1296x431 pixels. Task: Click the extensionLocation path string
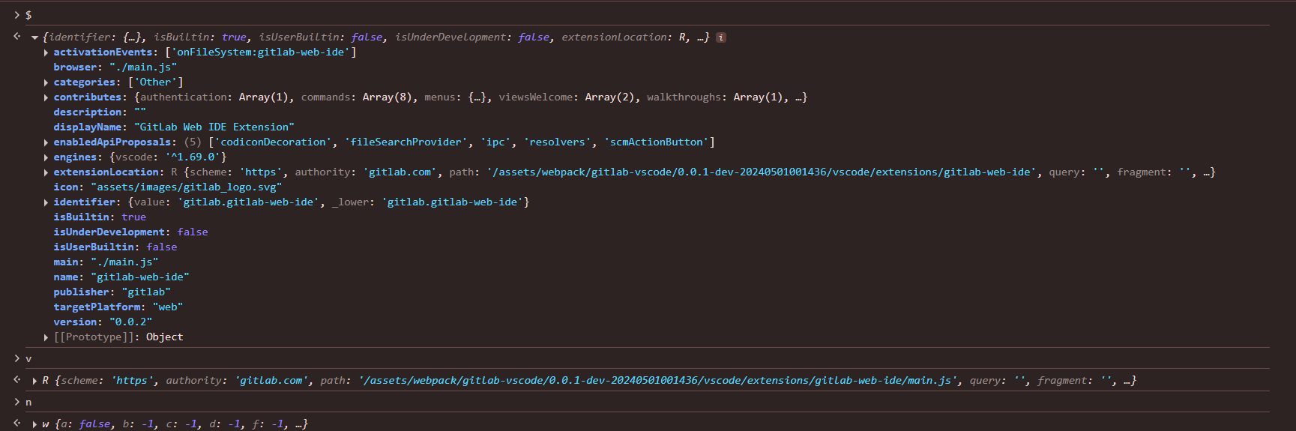click(762, 172)
